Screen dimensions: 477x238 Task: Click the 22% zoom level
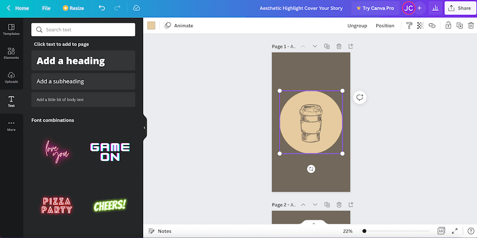348,231
